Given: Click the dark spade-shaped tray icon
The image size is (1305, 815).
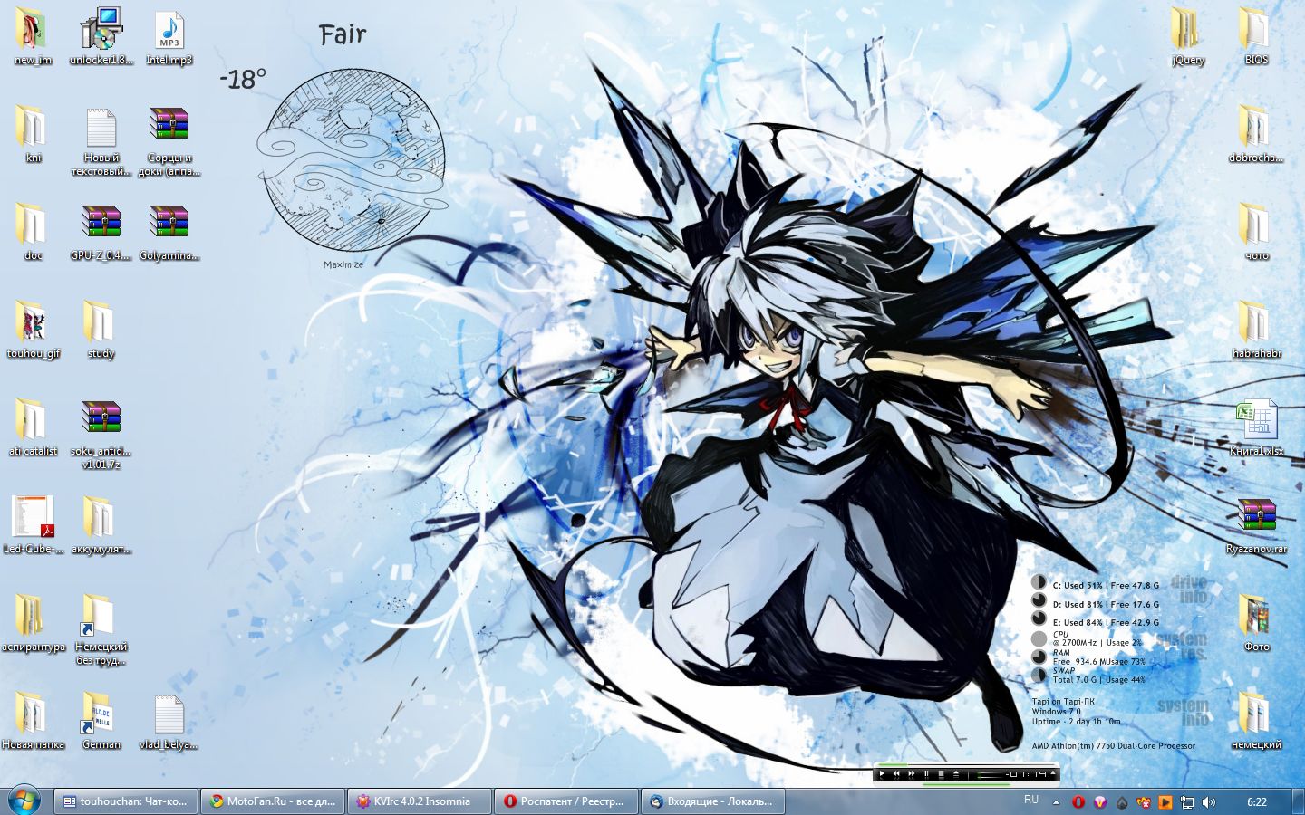Looking at the screenshot, I should (1122, 802).
